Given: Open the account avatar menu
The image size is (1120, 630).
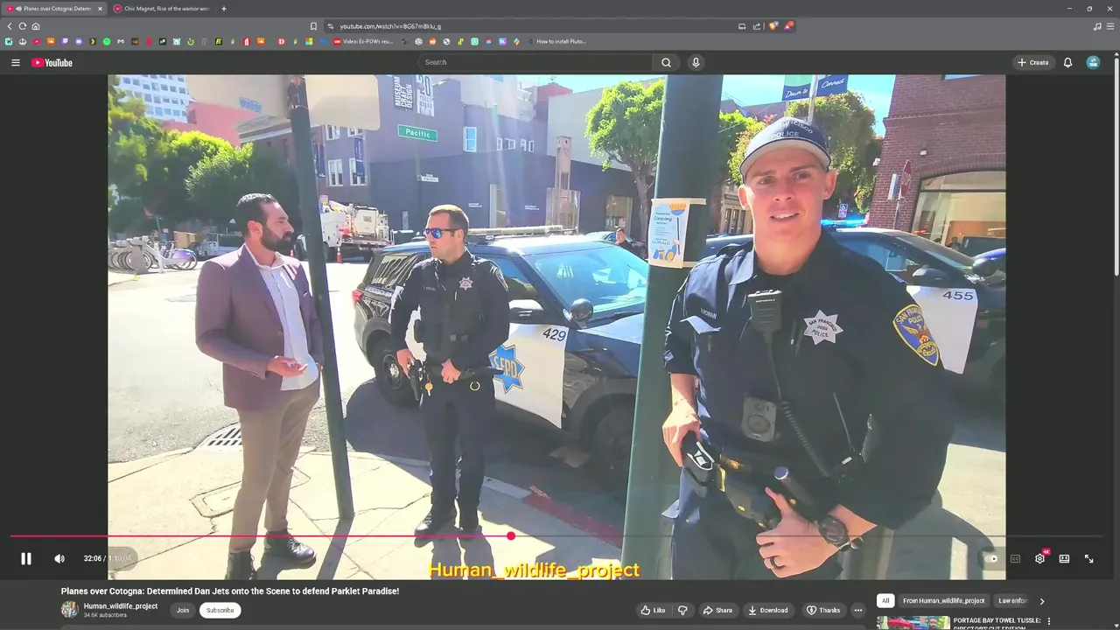Looking at the screenshot, I should pyautogui.click(x=1093, y=62).
